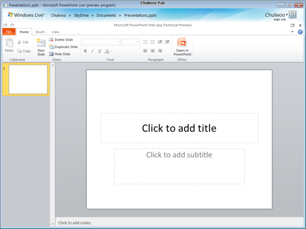The width and height of the screenshot is (306, 229).
Task: Toggle italic formatting
Action: [x=92, y=51]
